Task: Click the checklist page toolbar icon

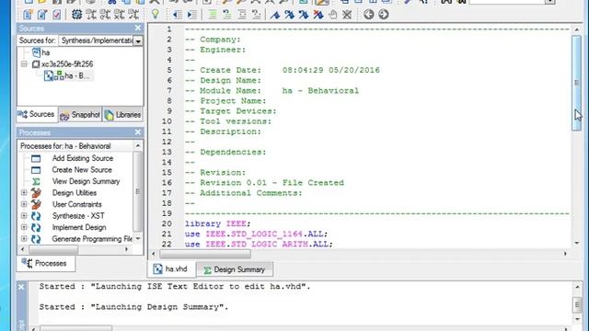Action: click(57, 15)
